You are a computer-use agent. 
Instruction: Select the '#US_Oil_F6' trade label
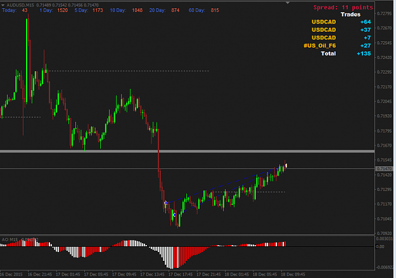(x=320, y=46)
